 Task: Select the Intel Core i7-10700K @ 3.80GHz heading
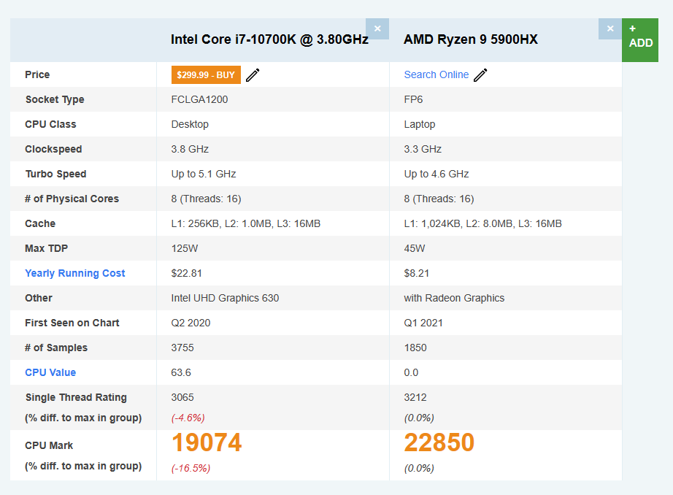(269, 39)
